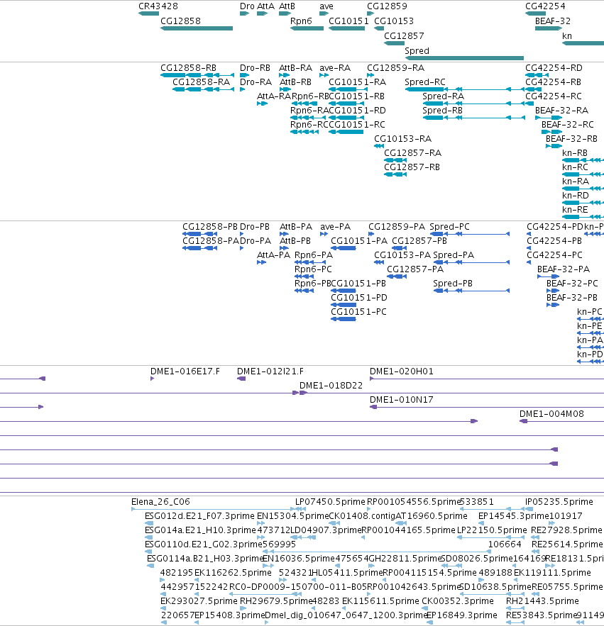Open the kn gene label
The width and height of the screenshot is (604, 626).
567,36
